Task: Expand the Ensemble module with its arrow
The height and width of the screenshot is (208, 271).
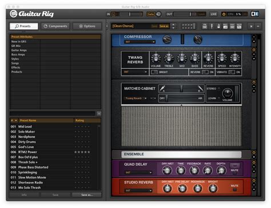Action: tap(254, 157)
